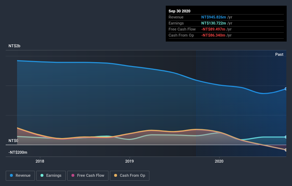
Task: Select the 2019 x-axis label
Action: click(129, 161)
